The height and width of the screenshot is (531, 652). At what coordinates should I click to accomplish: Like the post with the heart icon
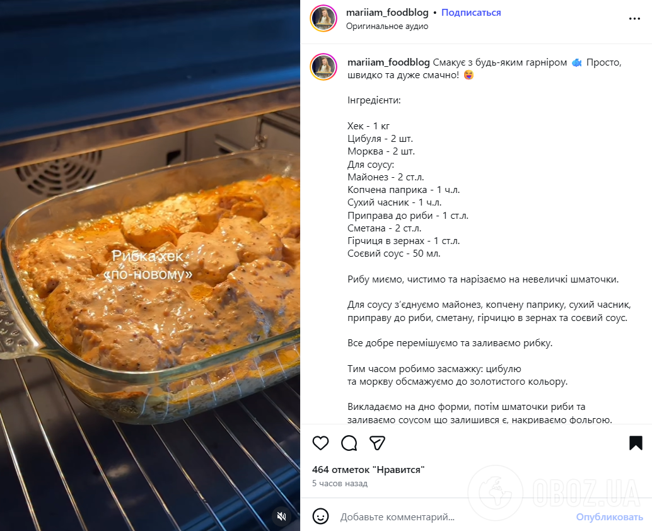coord(320,443)
